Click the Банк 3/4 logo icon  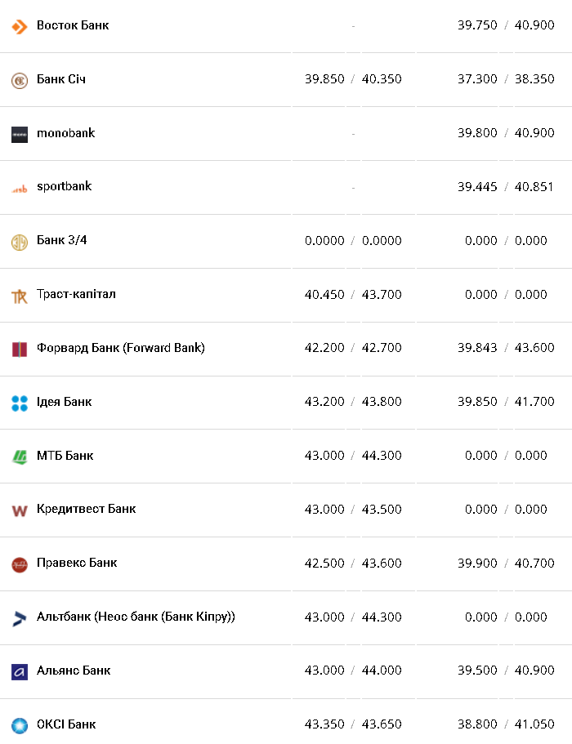pos(20,242)
